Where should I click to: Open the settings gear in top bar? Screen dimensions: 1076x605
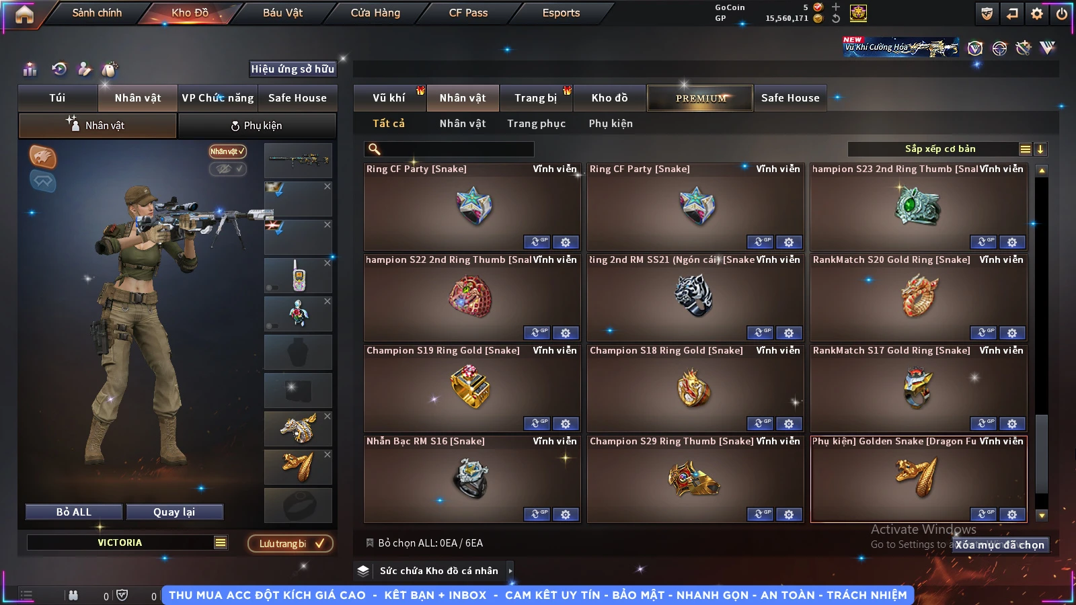click(1037, 13)
